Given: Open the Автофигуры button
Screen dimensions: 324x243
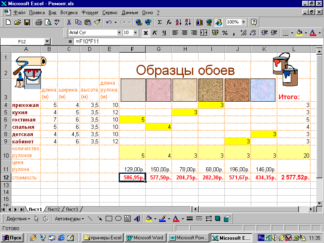Looking at the screenshot, I should [69, 219].
